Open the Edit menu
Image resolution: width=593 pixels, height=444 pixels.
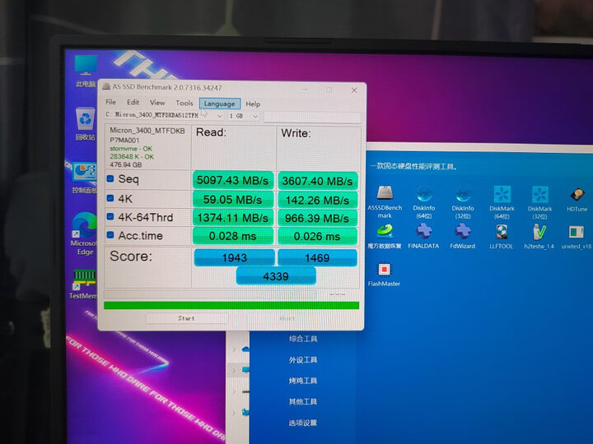(133, 102)
